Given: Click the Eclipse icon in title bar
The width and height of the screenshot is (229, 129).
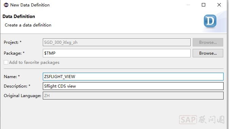Looking at the screenshot, I should [6, 5].
